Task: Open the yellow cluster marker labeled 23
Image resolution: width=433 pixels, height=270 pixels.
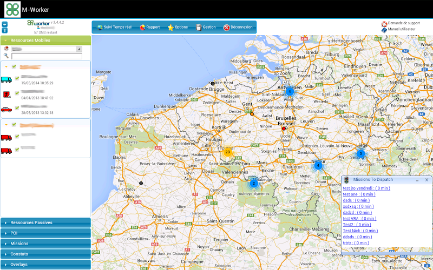Action: 227,152
